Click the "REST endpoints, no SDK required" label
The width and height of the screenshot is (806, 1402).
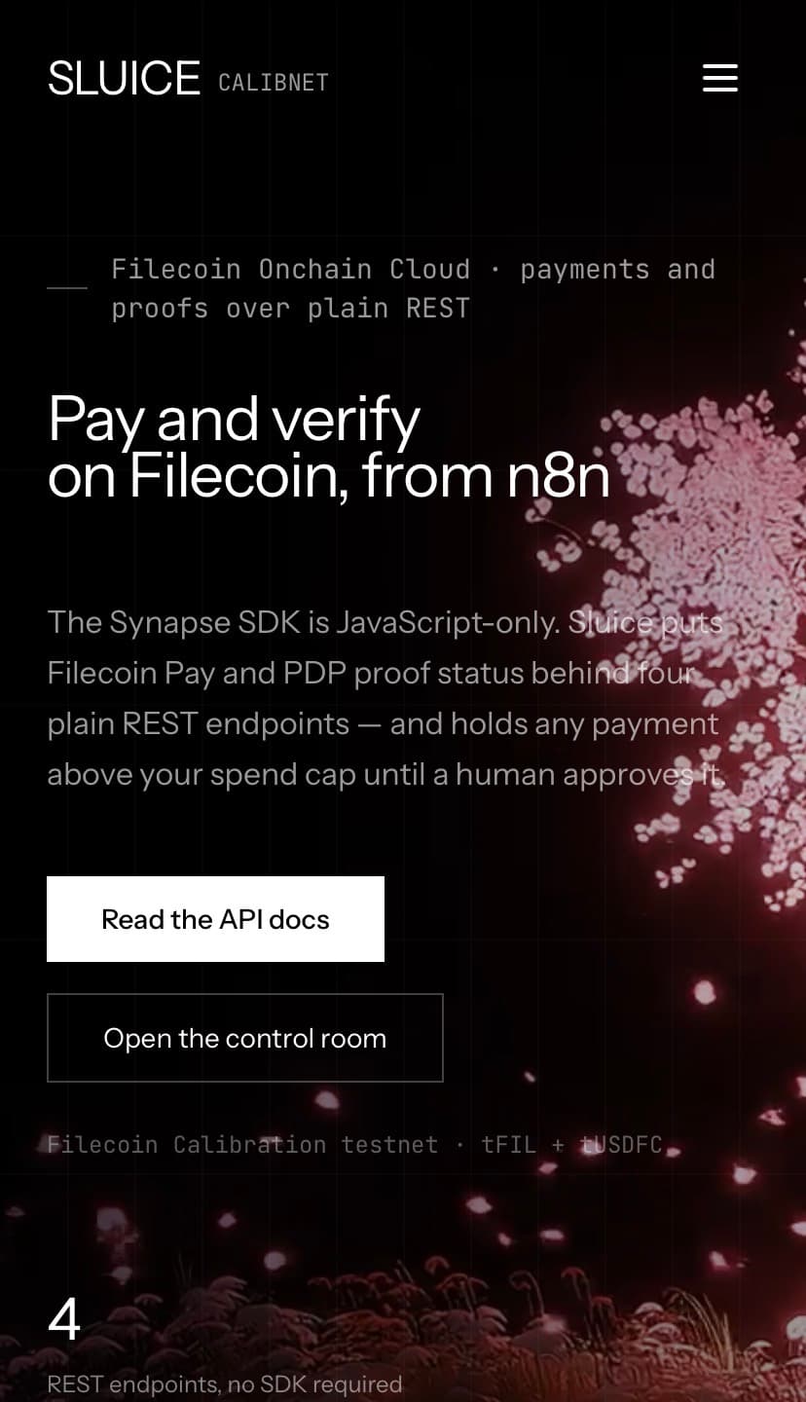tap(225, 1384)
